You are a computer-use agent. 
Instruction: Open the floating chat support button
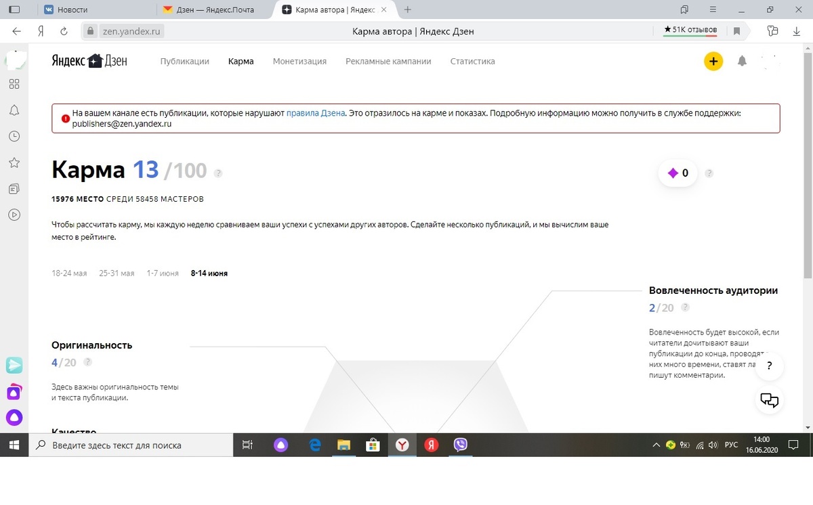click(770, 399)
